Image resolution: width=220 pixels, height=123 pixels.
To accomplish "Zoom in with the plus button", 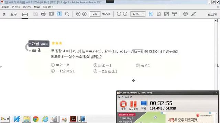I will click(x=125, y=14).
